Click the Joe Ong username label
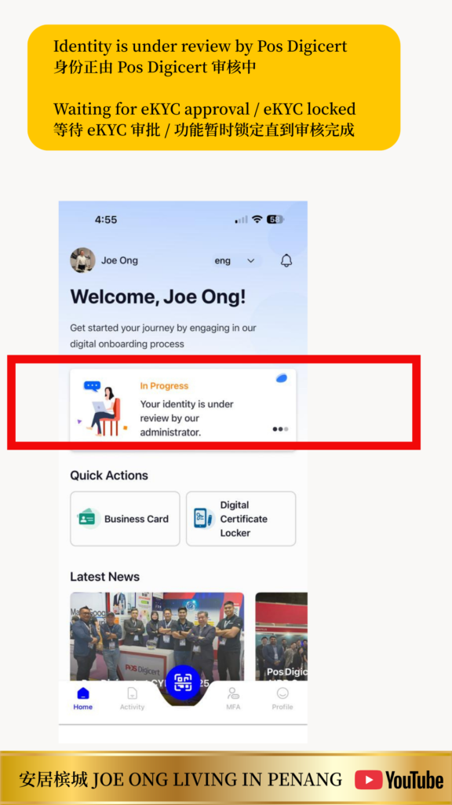452x805 pixels. (119, 260)
